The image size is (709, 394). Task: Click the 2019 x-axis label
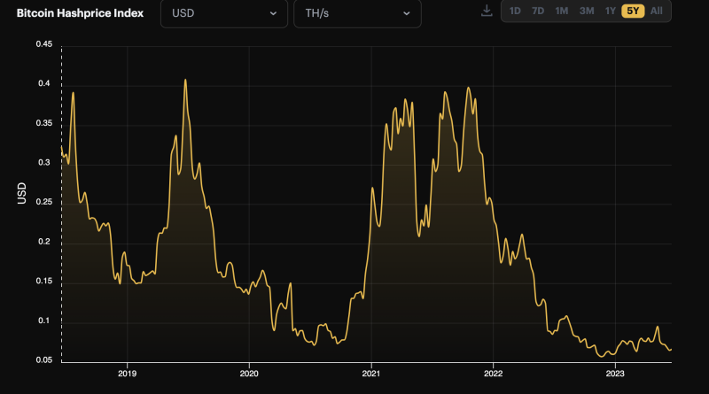[x=127, y=374]
